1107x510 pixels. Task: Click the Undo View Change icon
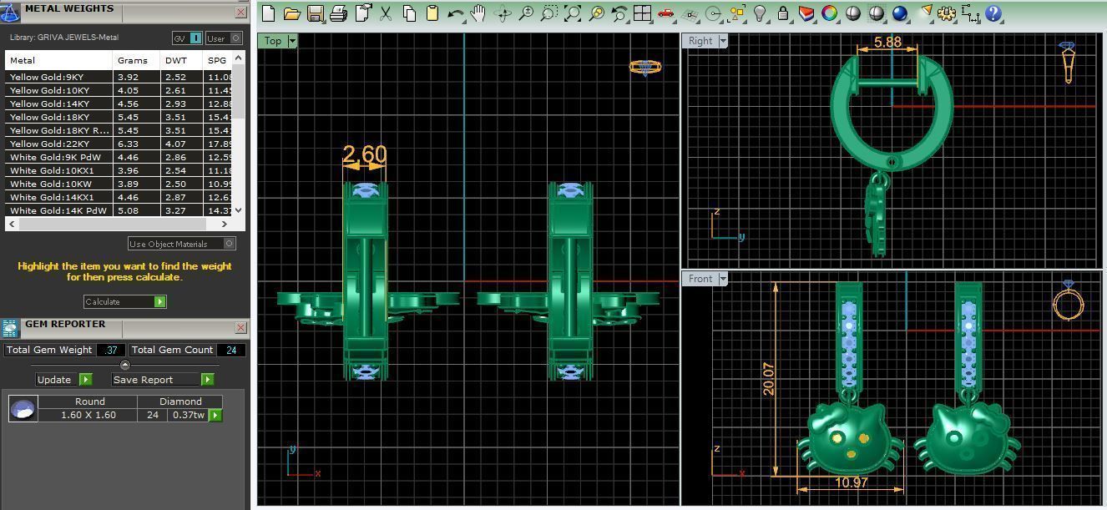(x=619, y=13)
